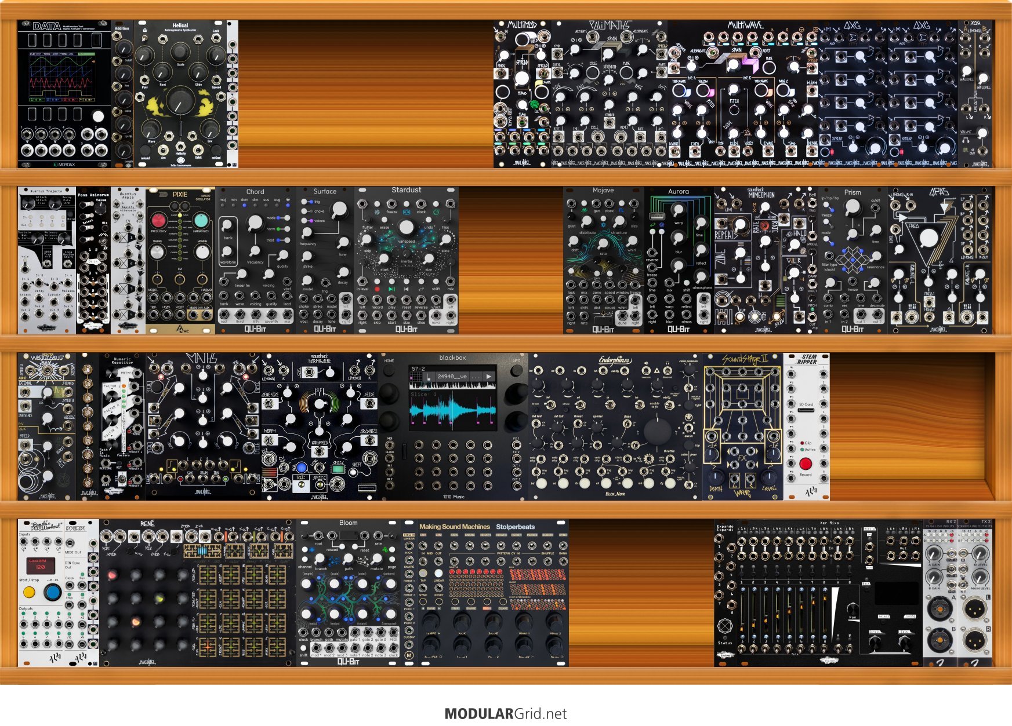Click the "Mojave" module title
The height and width of the screenshot is (726, 1012).
pyautogui.click(x=603, y=190)
